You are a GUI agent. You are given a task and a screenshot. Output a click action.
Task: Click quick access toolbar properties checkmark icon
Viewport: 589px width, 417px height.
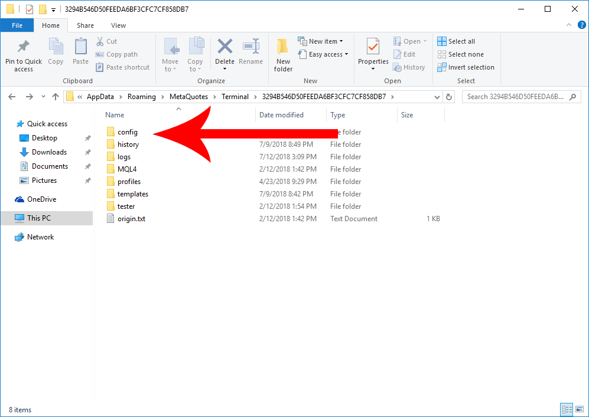(30, 9)
